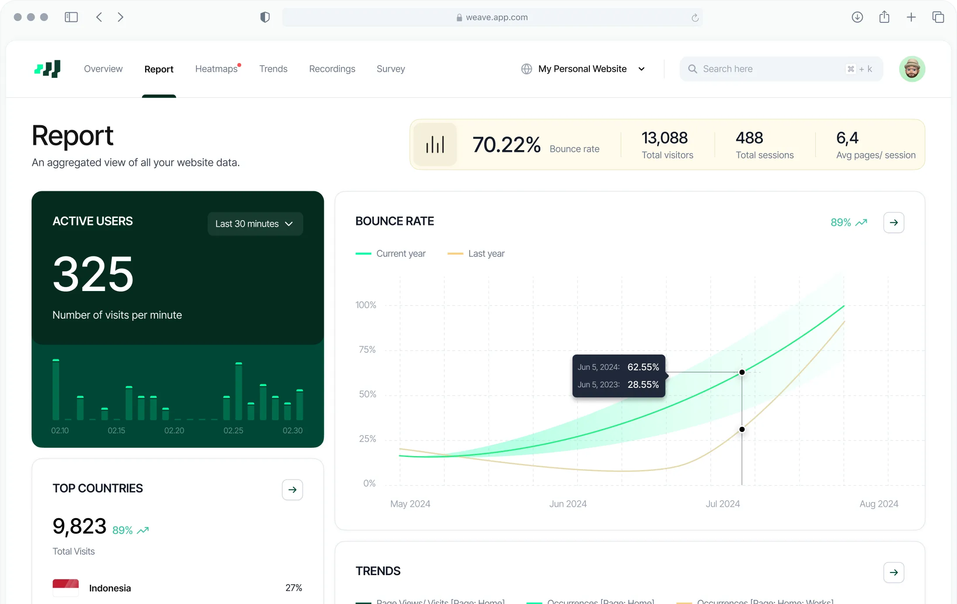This screenshot has height=604, width=957.
Task: Toggle the Current year legend series
Action: (391, 253)
